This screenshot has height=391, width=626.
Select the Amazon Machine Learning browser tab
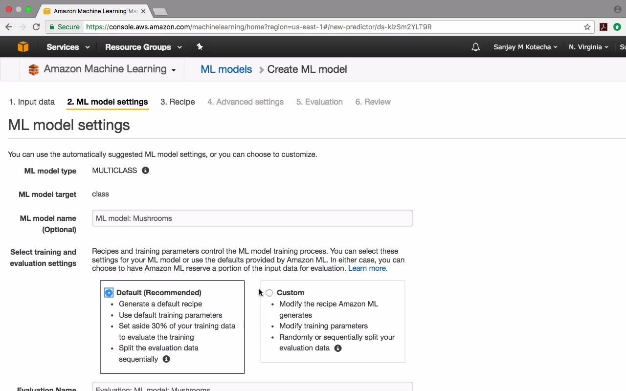pos(94,11)
